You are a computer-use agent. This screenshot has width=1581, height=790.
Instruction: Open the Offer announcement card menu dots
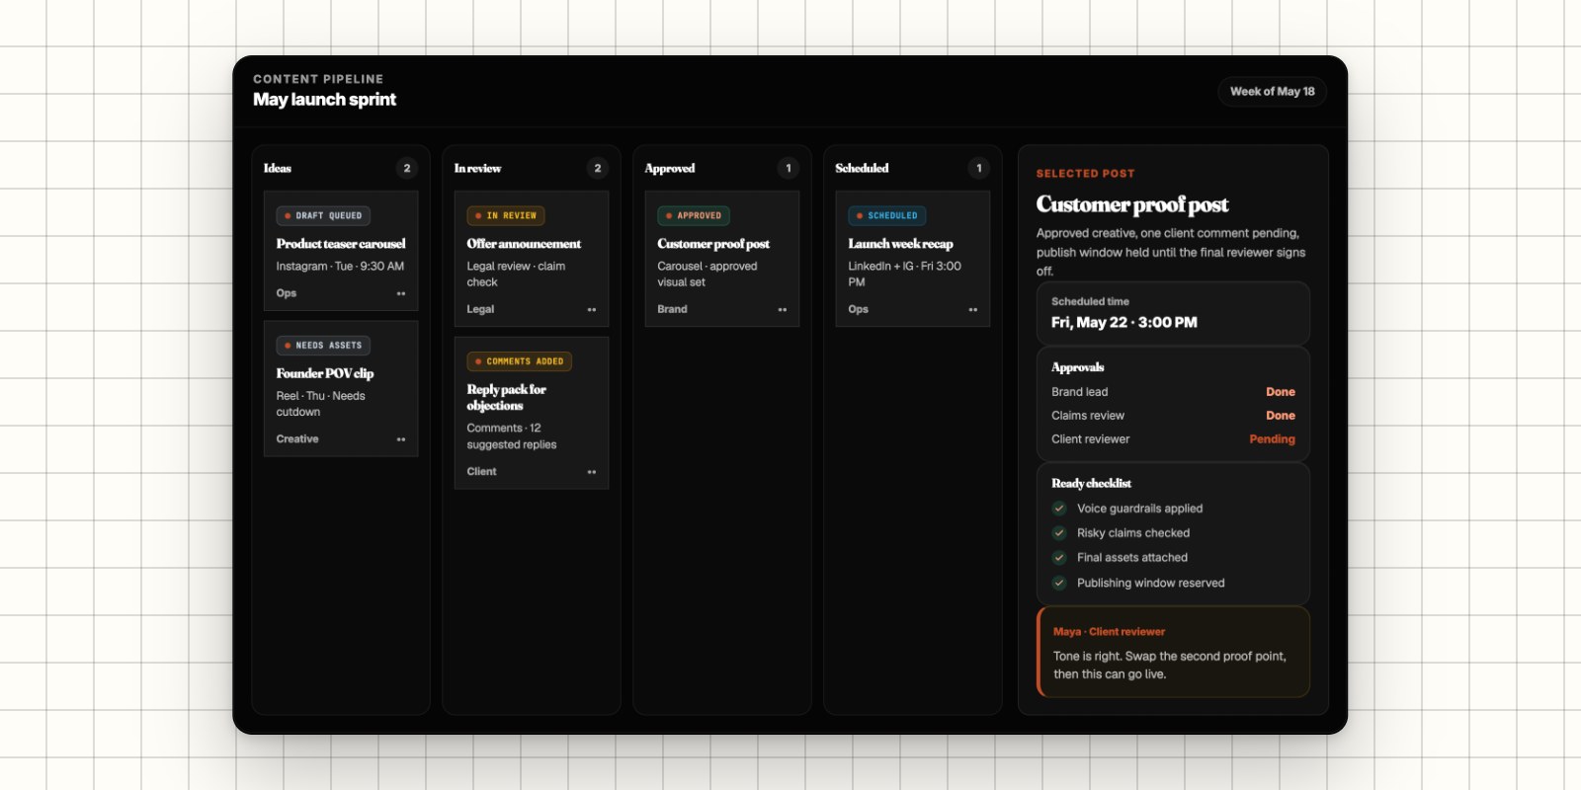coord(592,310)
